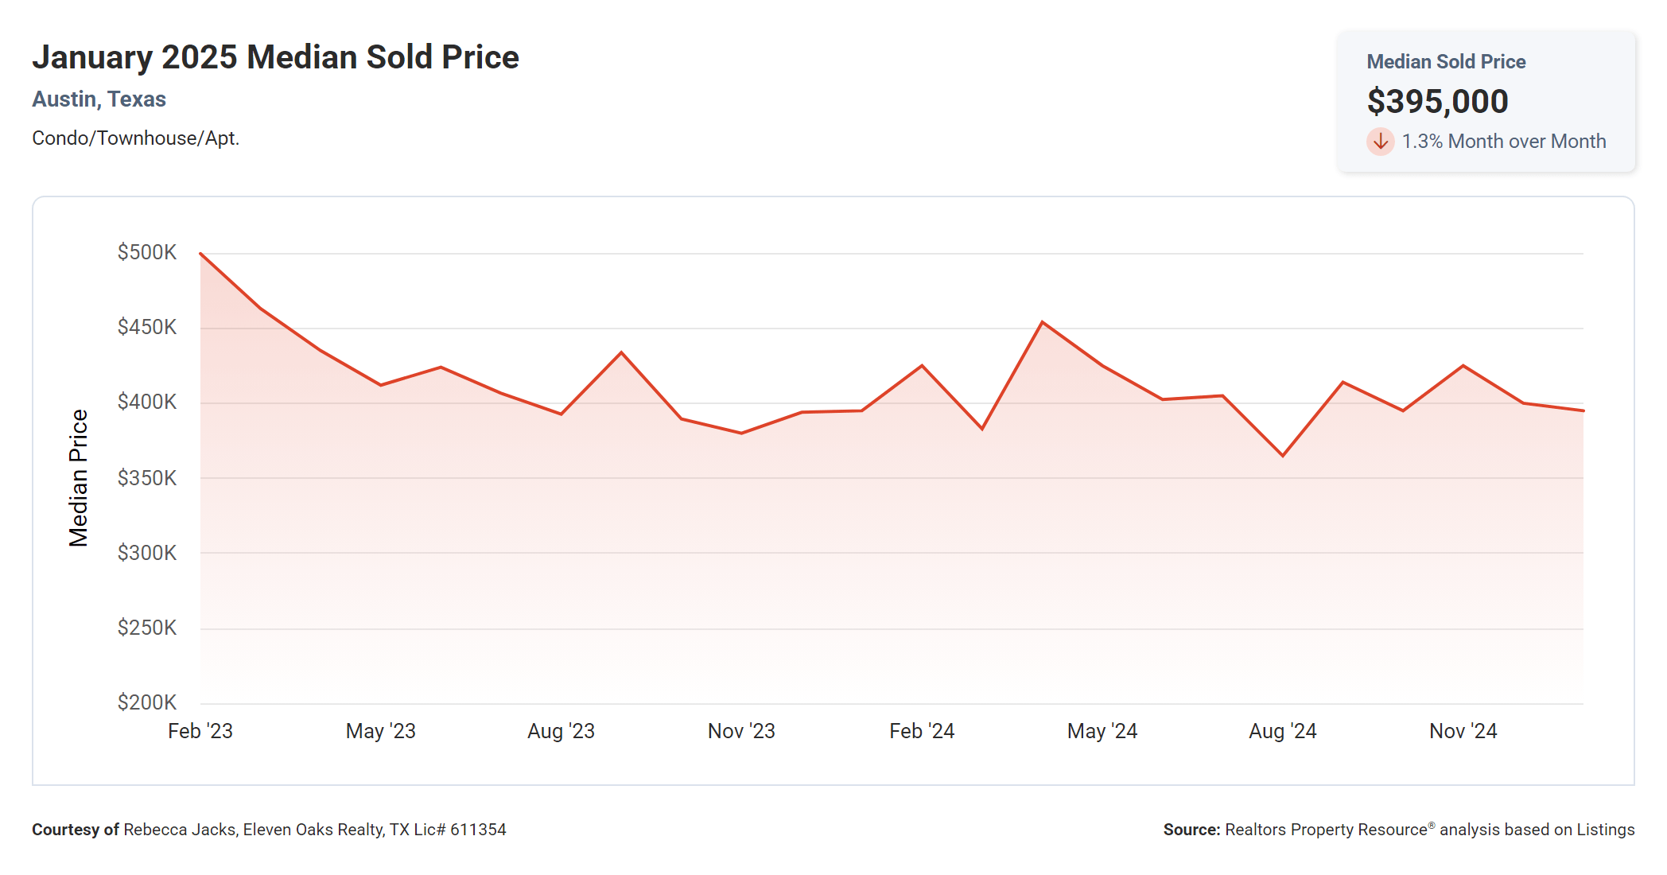Click the 'Condo/Townhouse/Apt.' property type label
Viewport: 1667px width, 875px height.
(135, 138)
